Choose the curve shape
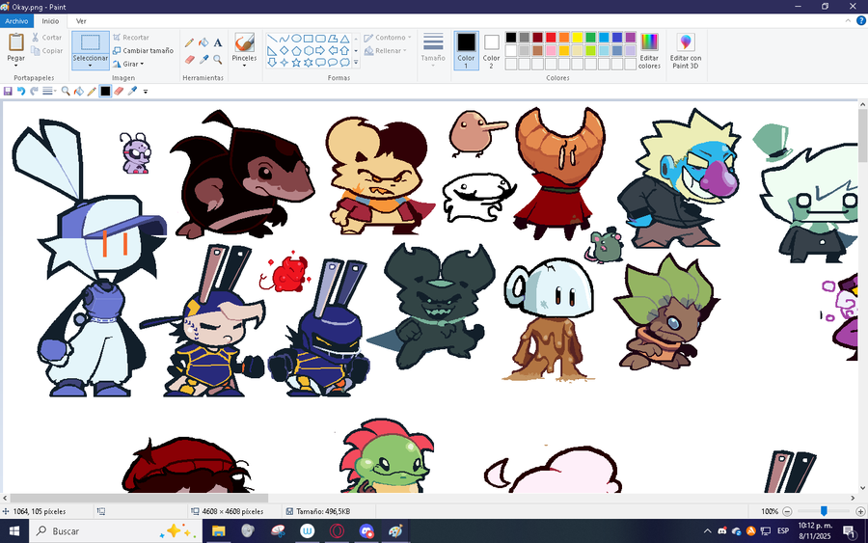The height and width of the screenshot is (543, 868). point(284,39)
